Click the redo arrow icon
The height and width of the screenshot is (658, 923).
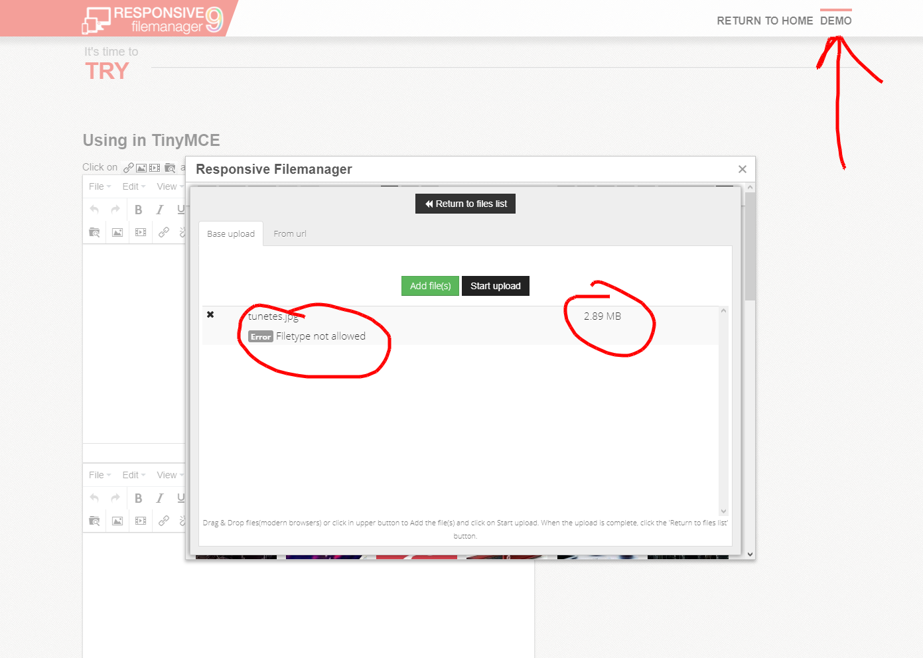coord(114,209)
